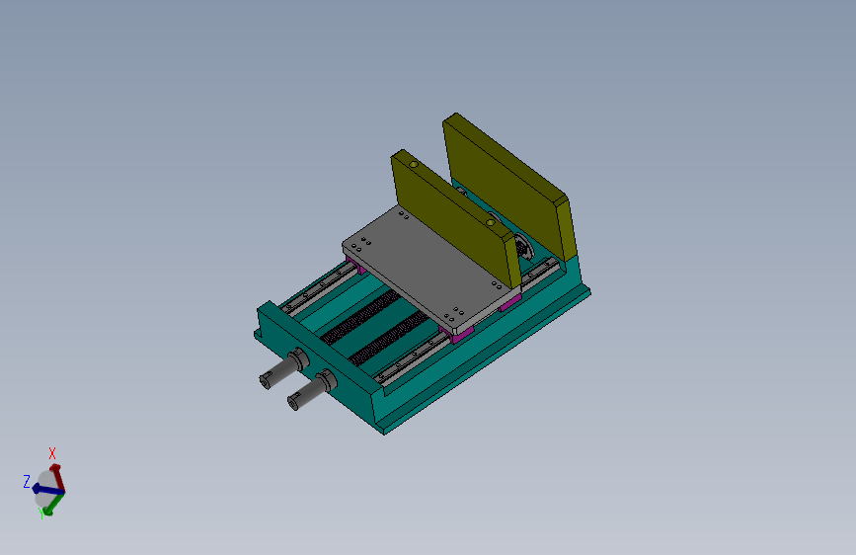The image size is (856, 555).
Task: Select the teal upright wall below the rear yellow plate
Action: tap(574, 272)
